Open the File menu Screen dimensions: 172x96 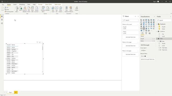[x=3, y=5]
